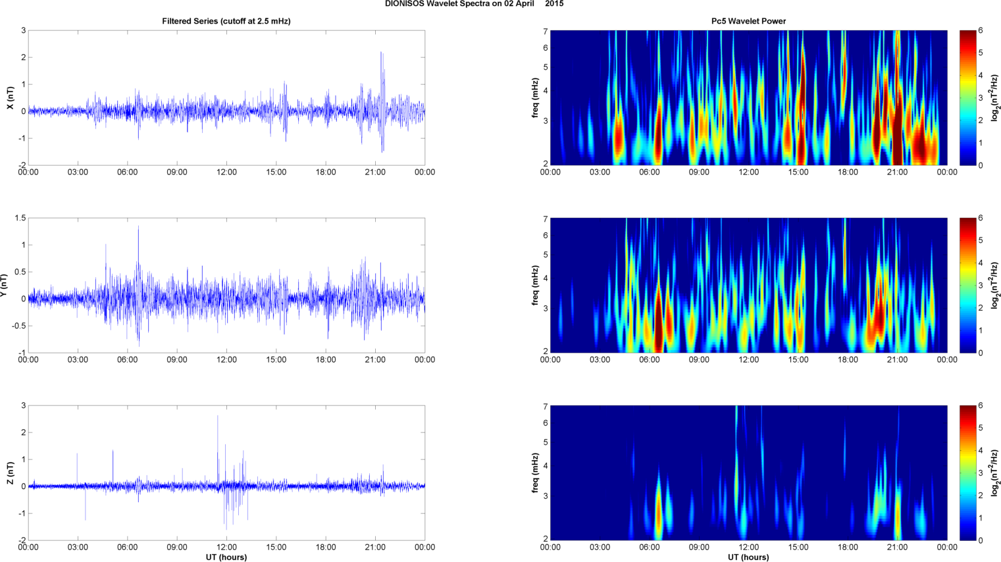Click the top spectrogram's colorbar
Viewport: 1001px width, 562px height.
pos(967,97)
